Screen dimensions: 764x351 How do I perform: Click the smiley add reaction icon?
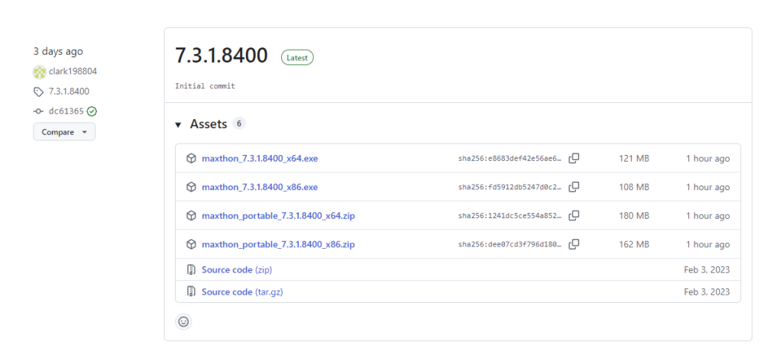[x=183, y=321]
